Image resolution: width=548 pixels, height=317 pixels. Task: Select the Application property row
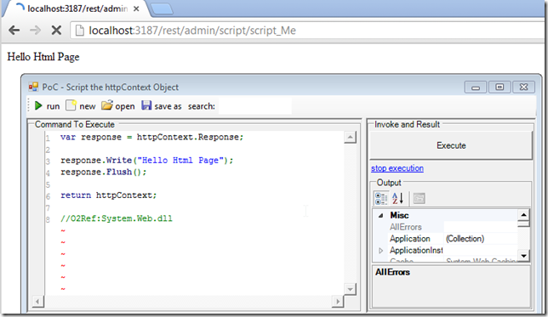[446, 239]
